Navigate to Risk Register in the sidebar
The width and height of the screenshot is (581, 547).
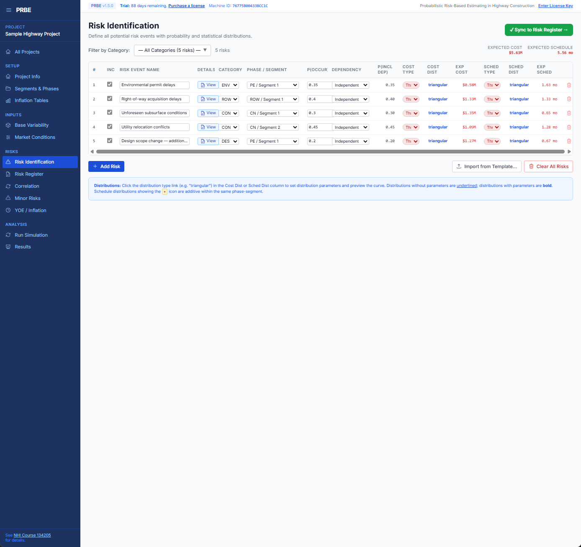8,174
